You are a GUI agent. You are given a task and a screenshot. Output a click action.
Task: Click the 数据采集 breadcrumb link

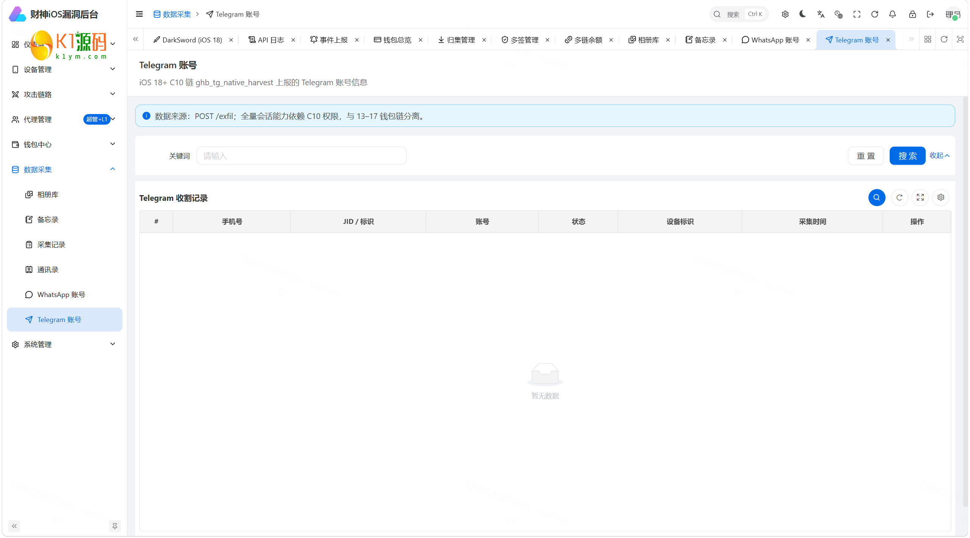pyautogui.click(x=172, y=14)
